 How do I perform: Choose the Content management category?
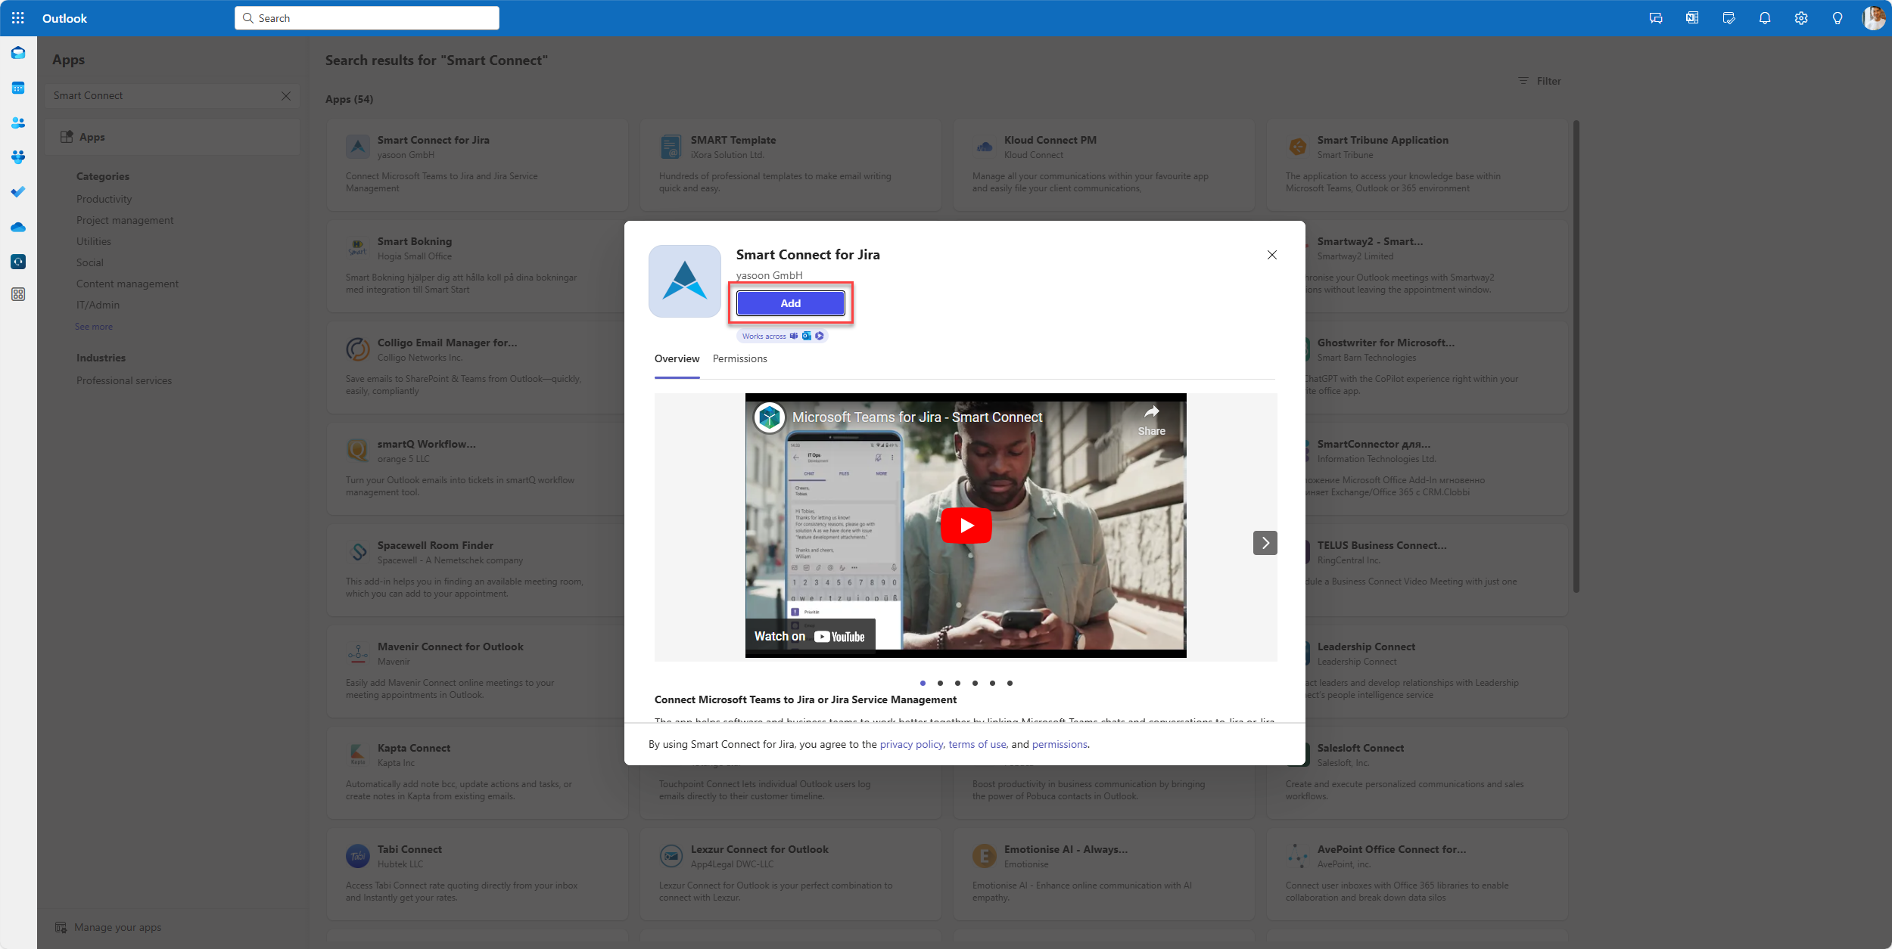(x=127, y=284)
